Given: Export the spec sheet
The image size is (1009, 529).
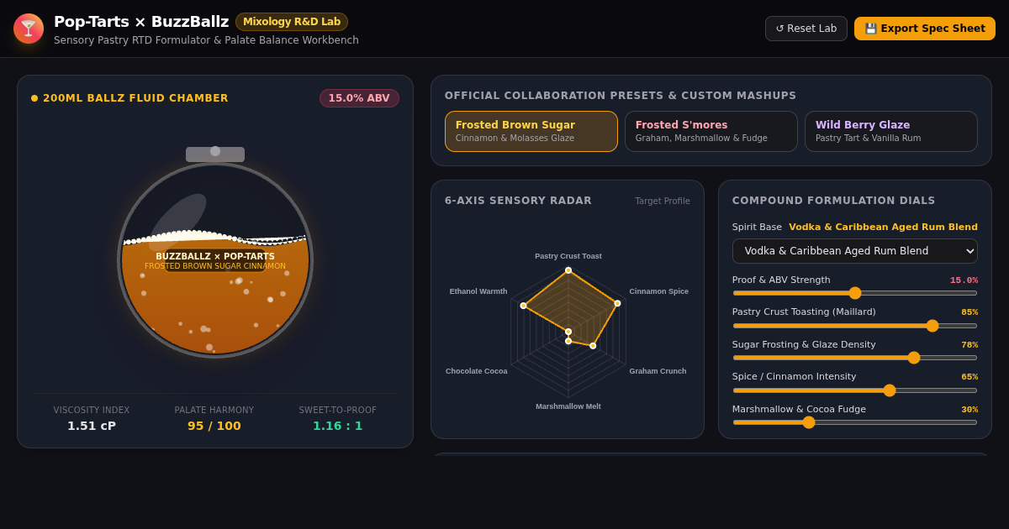Looking at the screenshot, I should tap(925, 29).
